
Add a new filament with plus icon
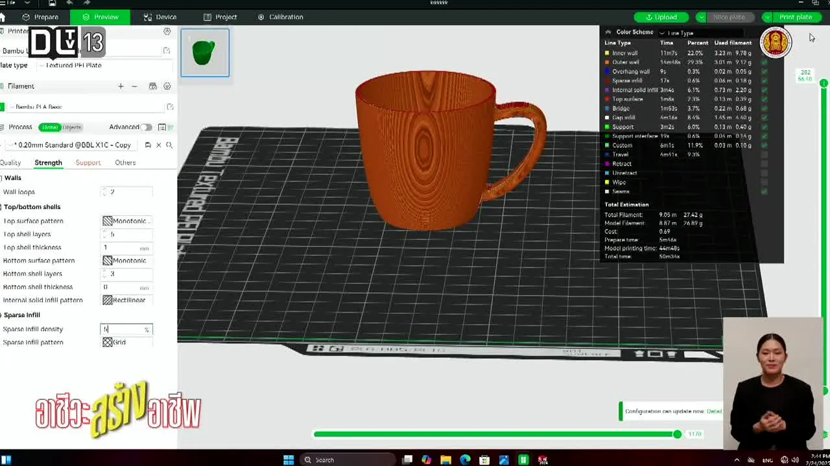coord(121,86)
